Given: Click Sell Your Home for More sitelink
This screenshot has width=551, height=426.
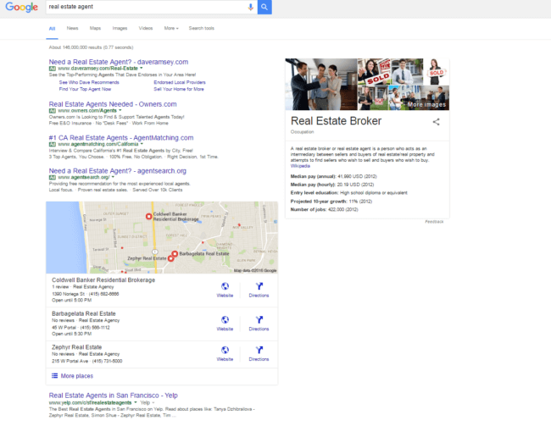Looking at the screenshot, I should 179,89.
